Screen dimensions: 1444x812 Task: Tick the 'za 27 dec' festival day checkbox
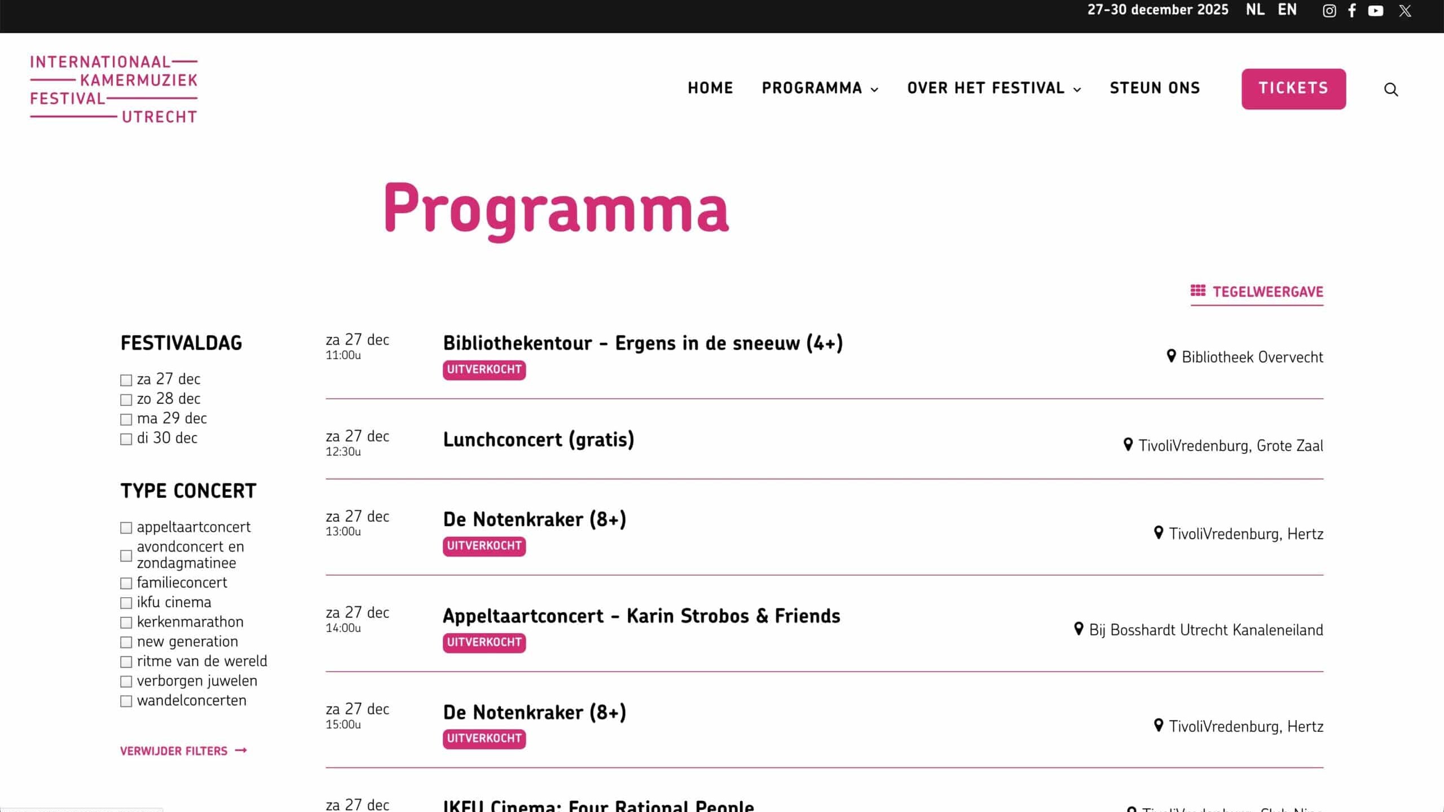126,380
